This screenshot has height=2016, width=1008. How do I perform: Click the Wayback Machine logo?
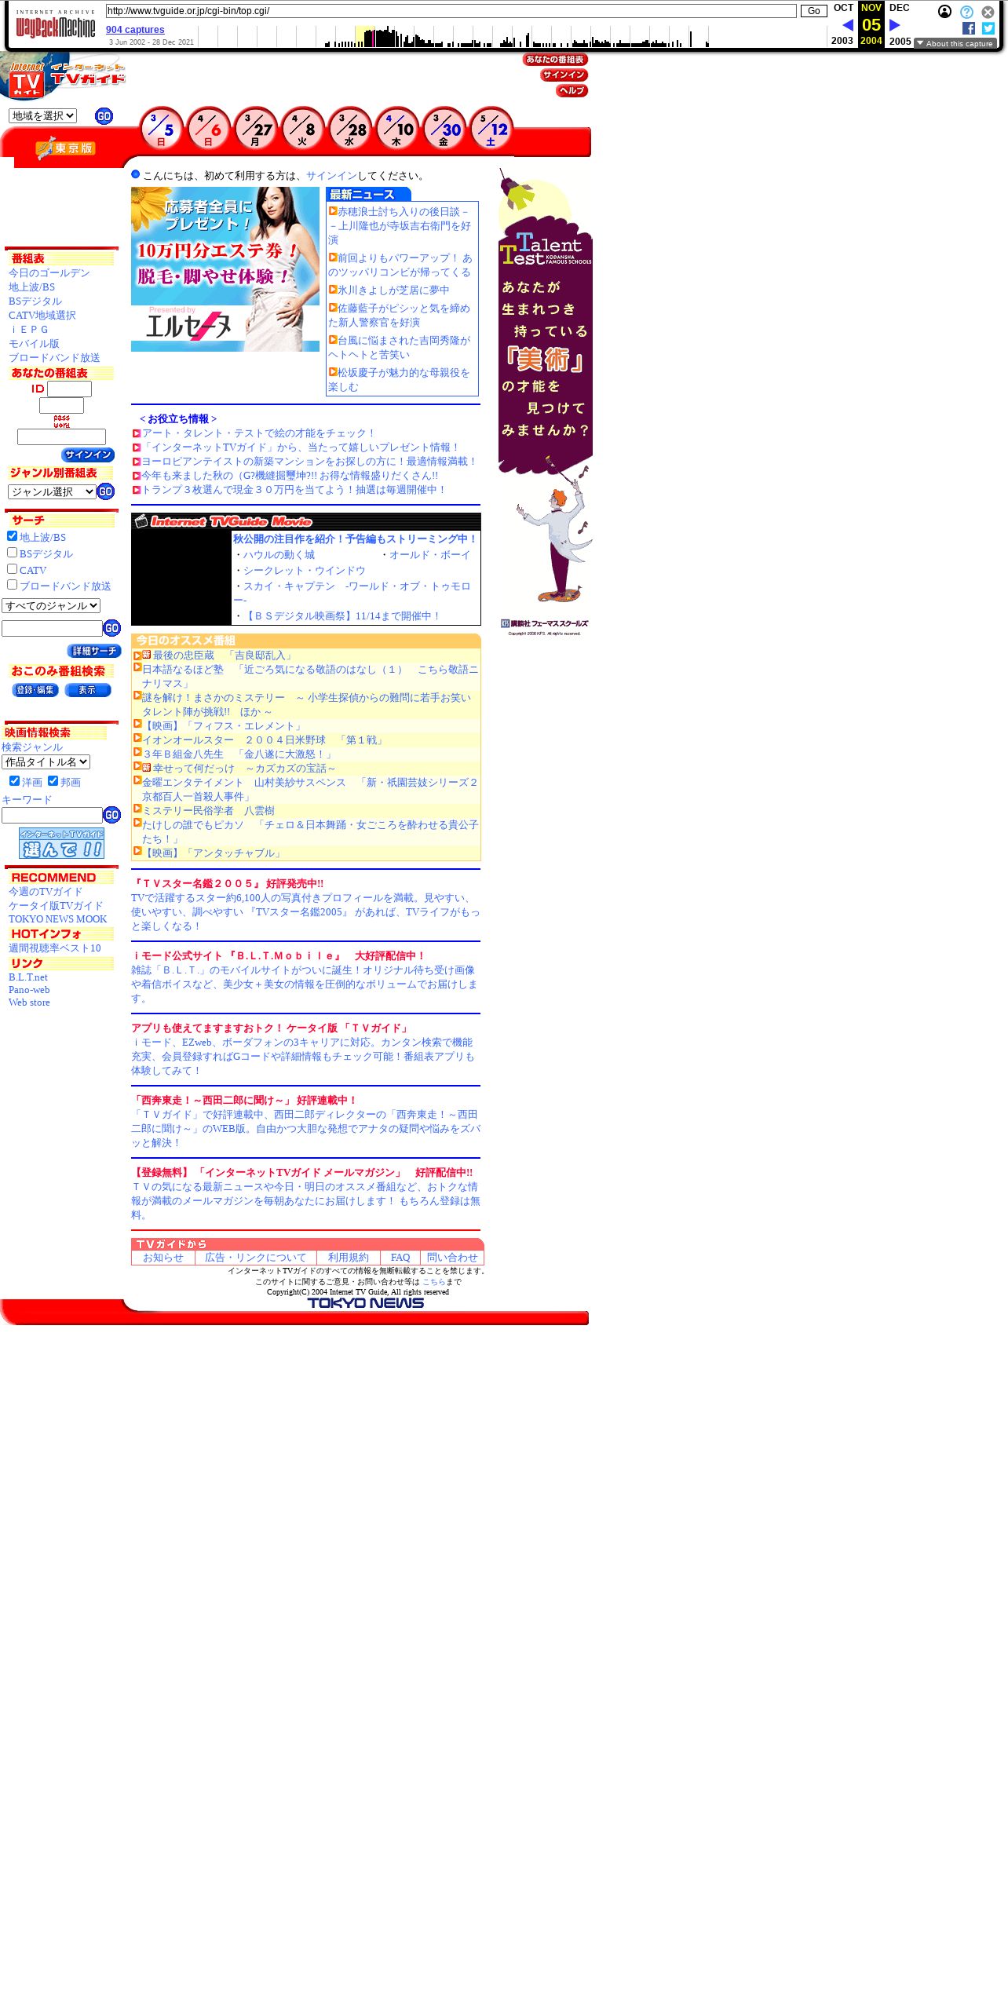coord(55,24)
